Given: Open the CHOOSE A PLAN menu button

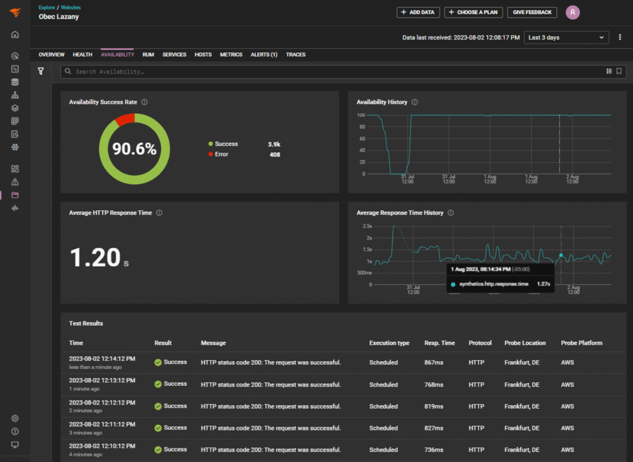Looking at the screenshot, I should (x=473, y=12).
